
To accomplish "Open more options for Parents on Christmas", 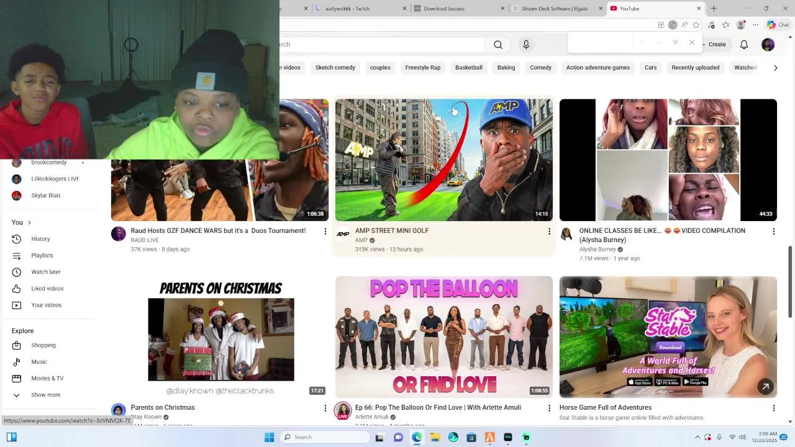I will 324,408.
